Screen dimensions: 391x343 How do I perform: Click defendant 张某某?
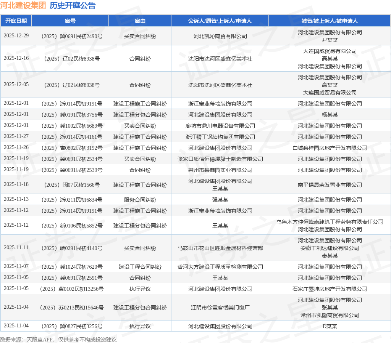[330, 308]
